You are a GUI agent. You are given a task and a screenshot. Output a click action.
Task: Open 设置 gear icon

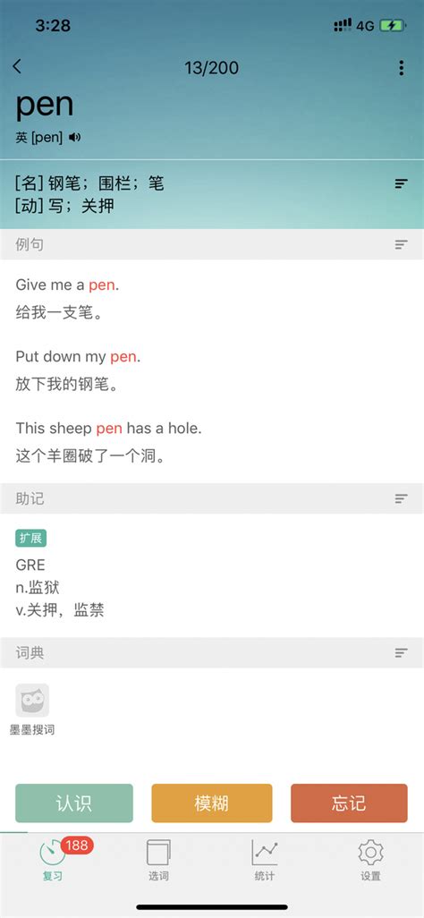click(370, 853)
